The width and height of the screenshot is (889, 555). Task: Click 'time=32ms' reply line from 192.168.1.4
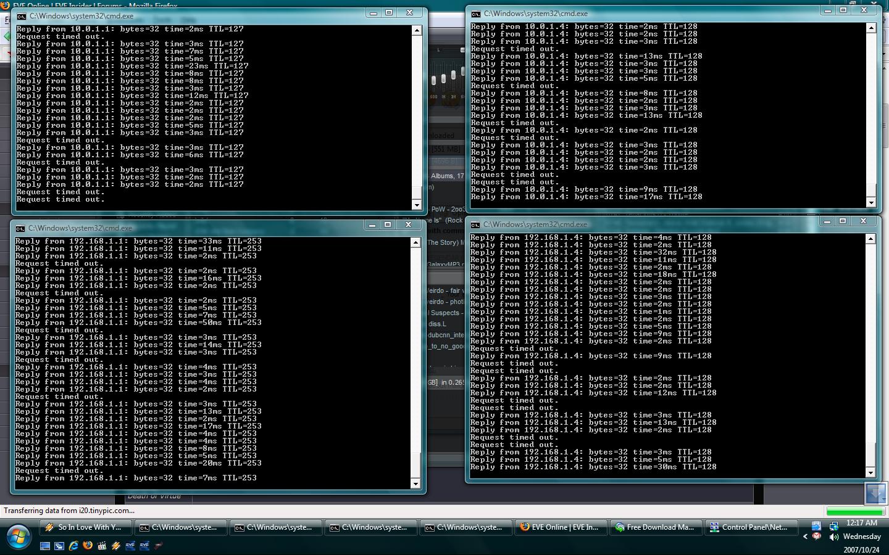(x=593, y=252)
